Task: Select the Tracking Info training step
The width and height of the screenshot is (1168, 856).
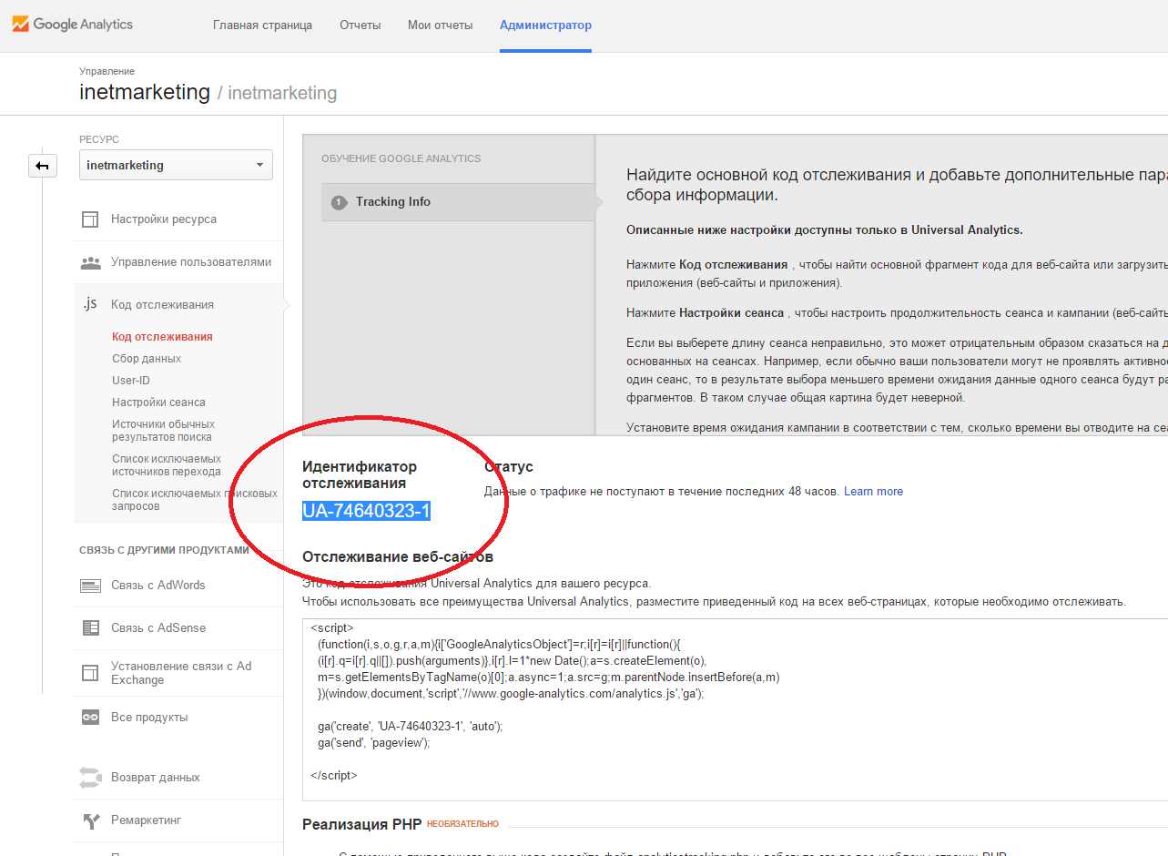Action: click(458, 202)
